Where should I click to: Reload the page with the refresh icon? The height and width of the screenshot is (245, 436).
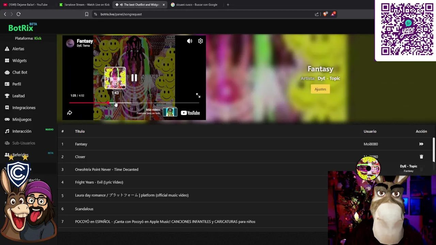pyautogui.click(x=18, y=14)
